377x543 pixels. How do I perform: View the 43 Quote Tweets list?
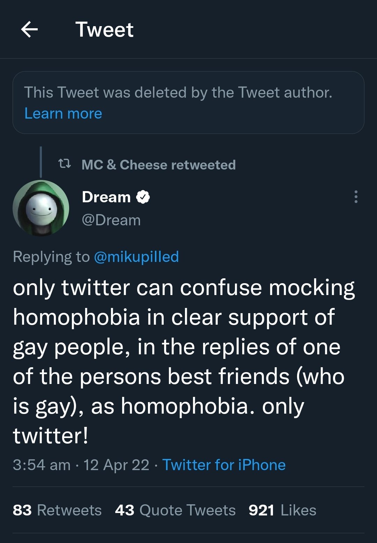tap(175, 510)
